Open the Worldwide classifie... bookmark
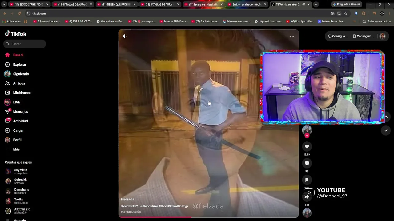 (110, 21)
